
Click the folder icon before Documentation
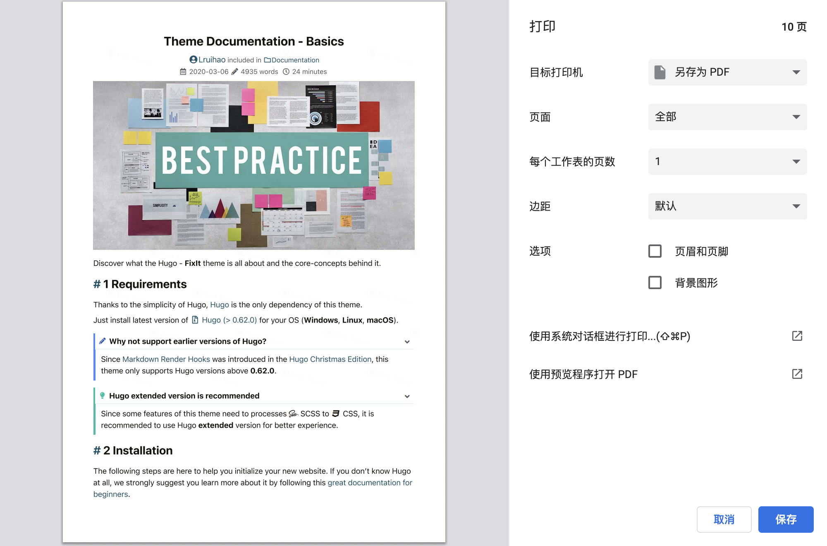pyautogui.click(x=267, y=60)
